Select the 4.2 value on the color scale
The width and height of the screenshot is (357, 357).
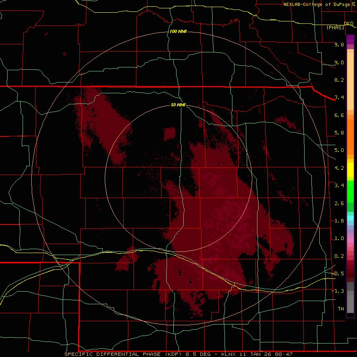(339, 168)
